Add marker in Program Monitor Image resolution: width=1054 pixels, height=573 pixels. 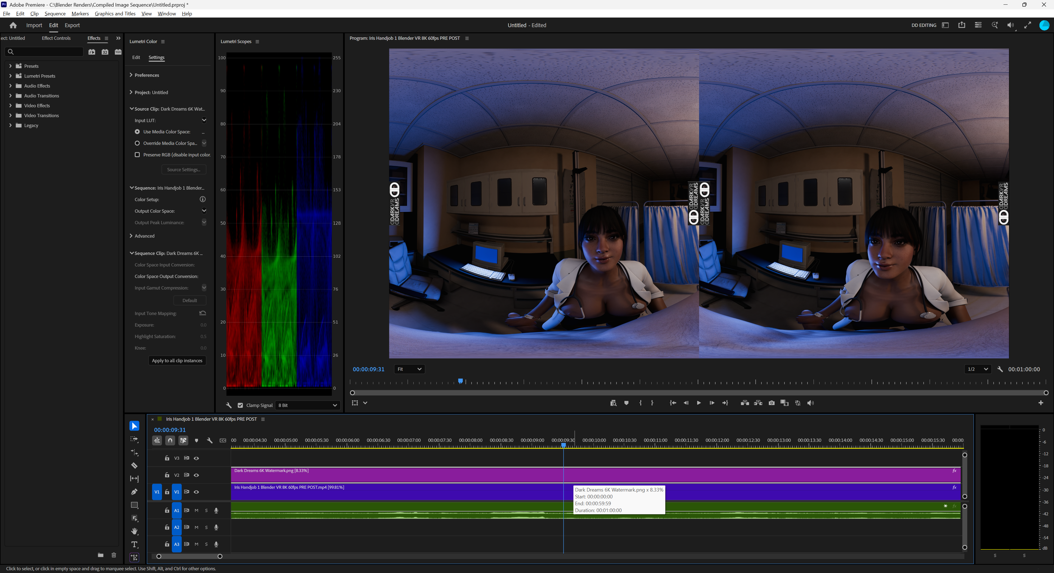coord(626,403)
